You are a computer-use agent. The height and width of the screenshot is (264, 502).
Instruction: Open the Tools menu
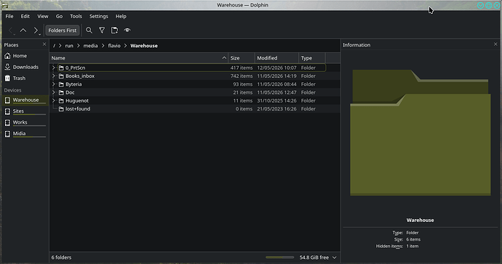(x=76, y=16)
